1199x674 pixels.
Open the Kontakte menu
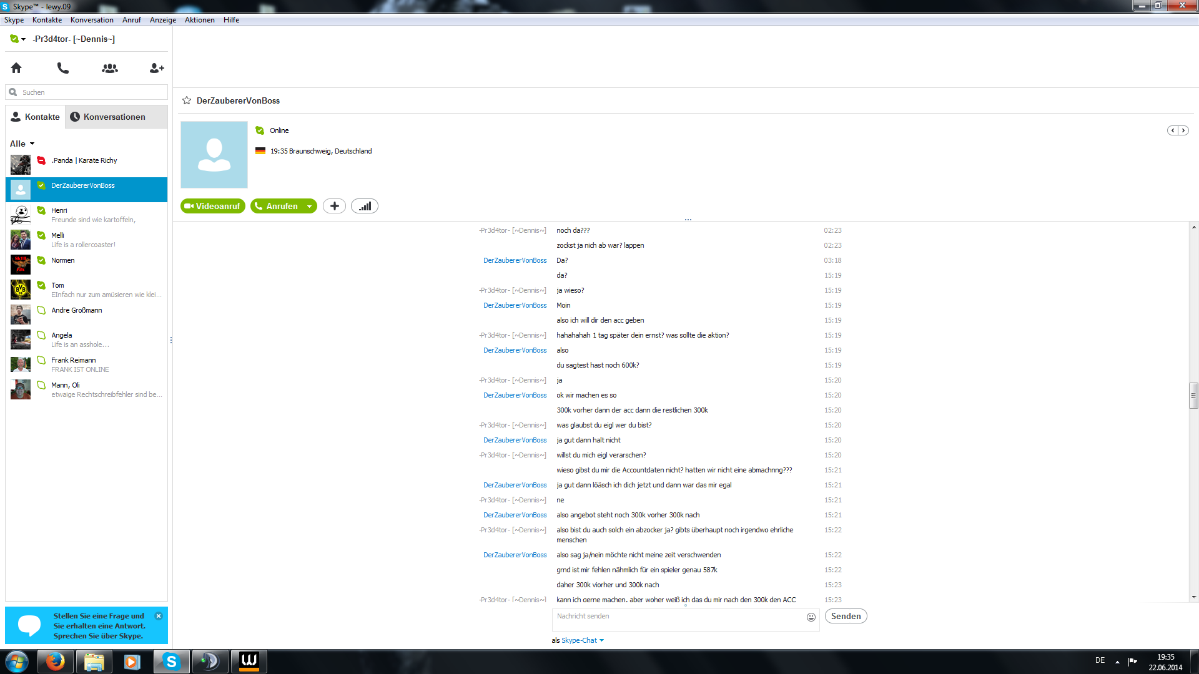click(47, 20)
